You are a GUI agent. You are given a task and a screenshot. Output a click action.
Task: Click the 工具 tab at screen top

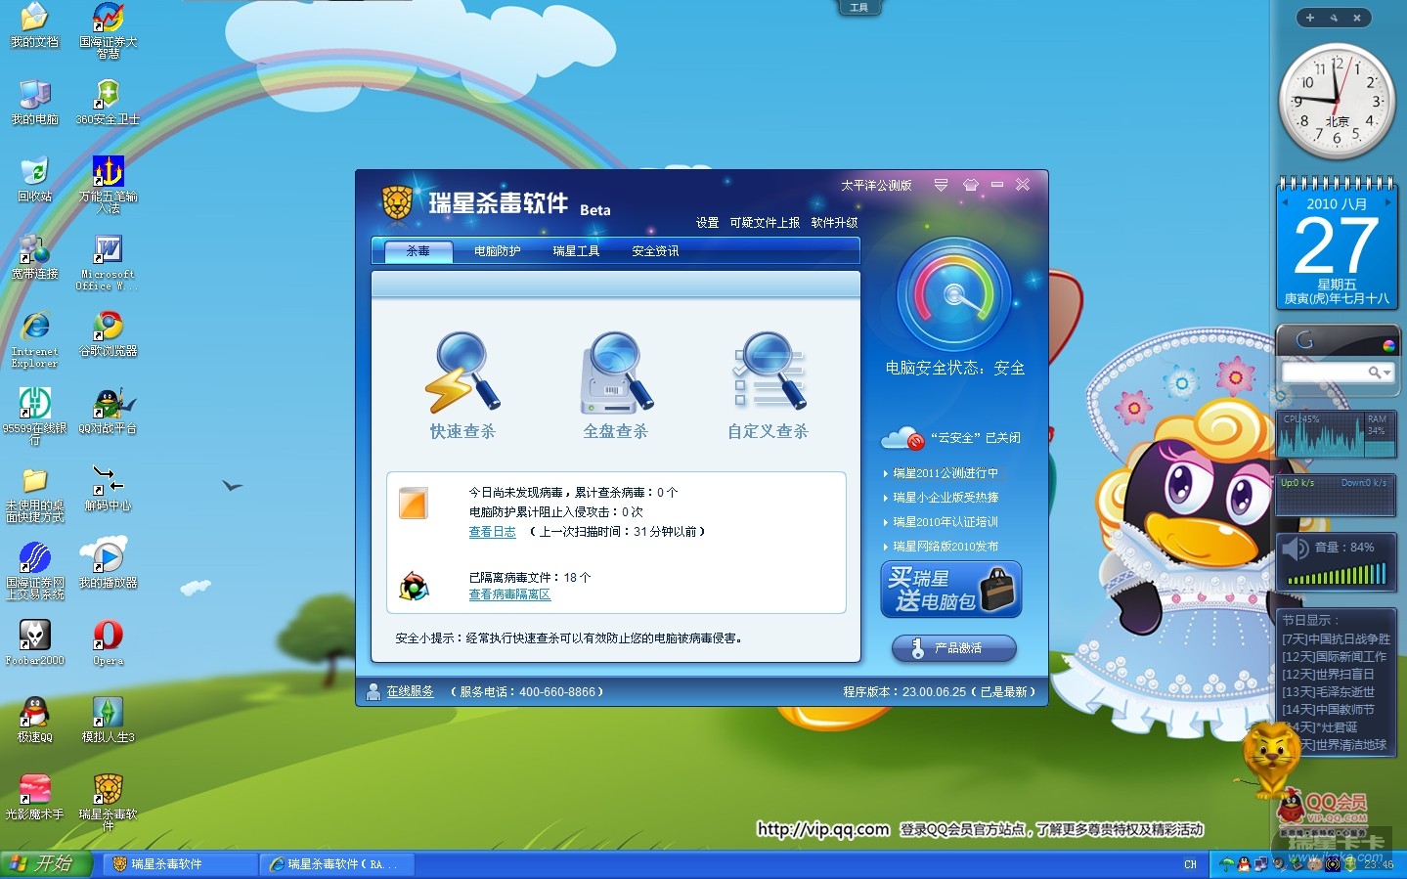click(859, 8)
